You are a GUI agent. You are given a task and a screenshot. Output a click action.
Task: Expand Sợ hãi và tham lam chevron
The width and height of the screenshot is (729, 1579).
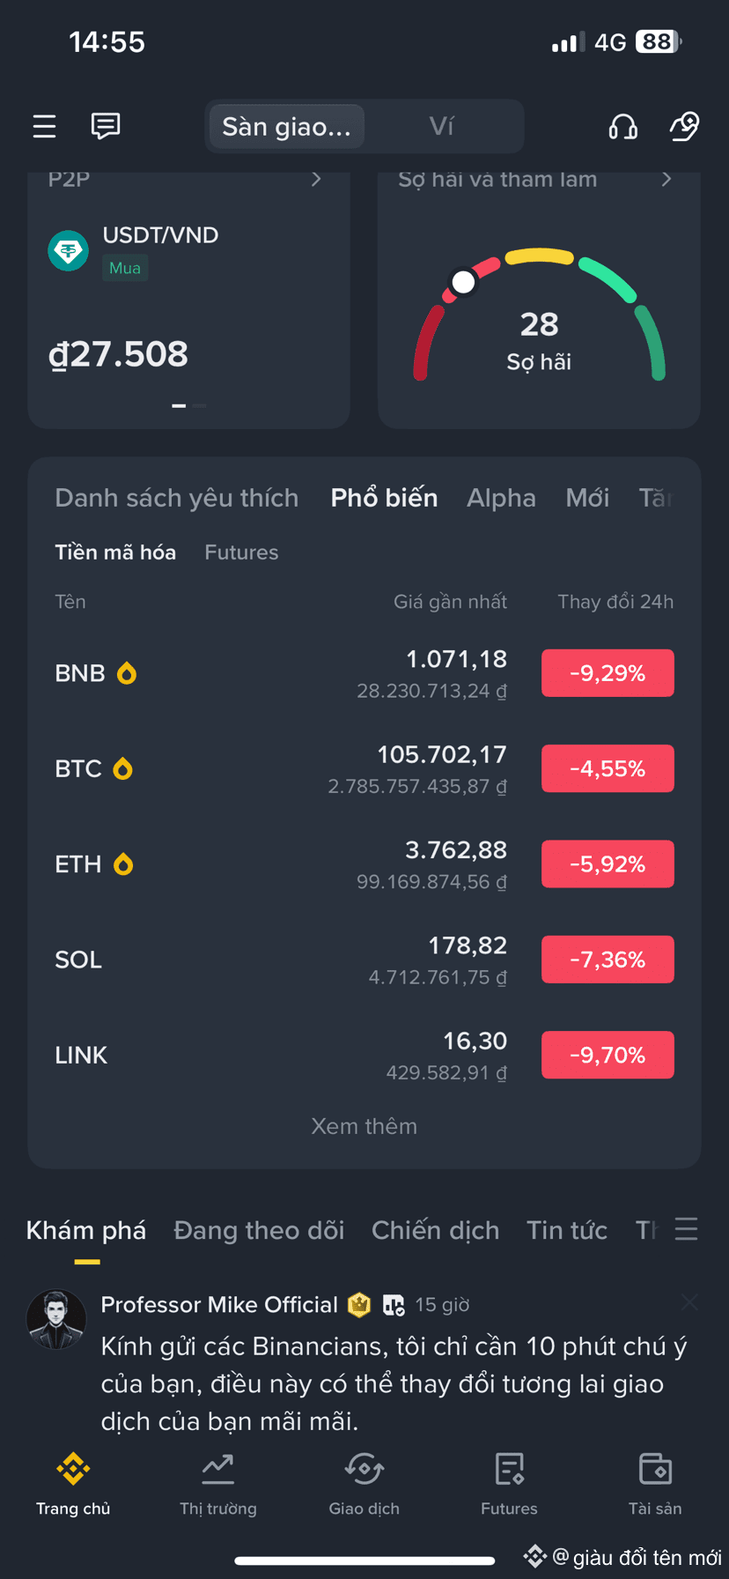(666, 180)
